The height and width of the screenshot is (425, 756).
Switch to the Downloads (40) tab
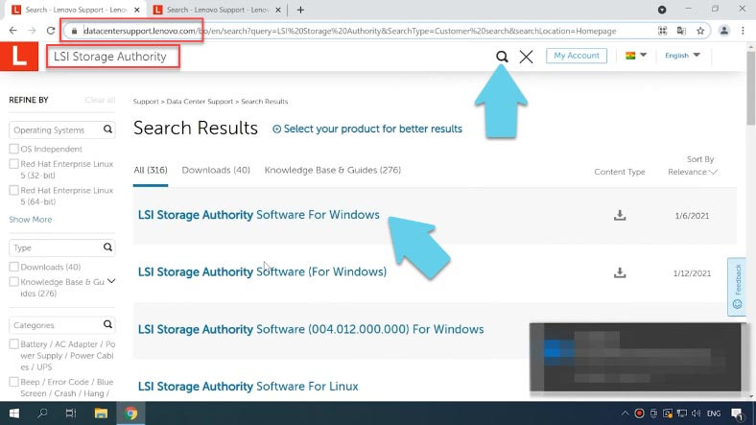tap(216, 170)
